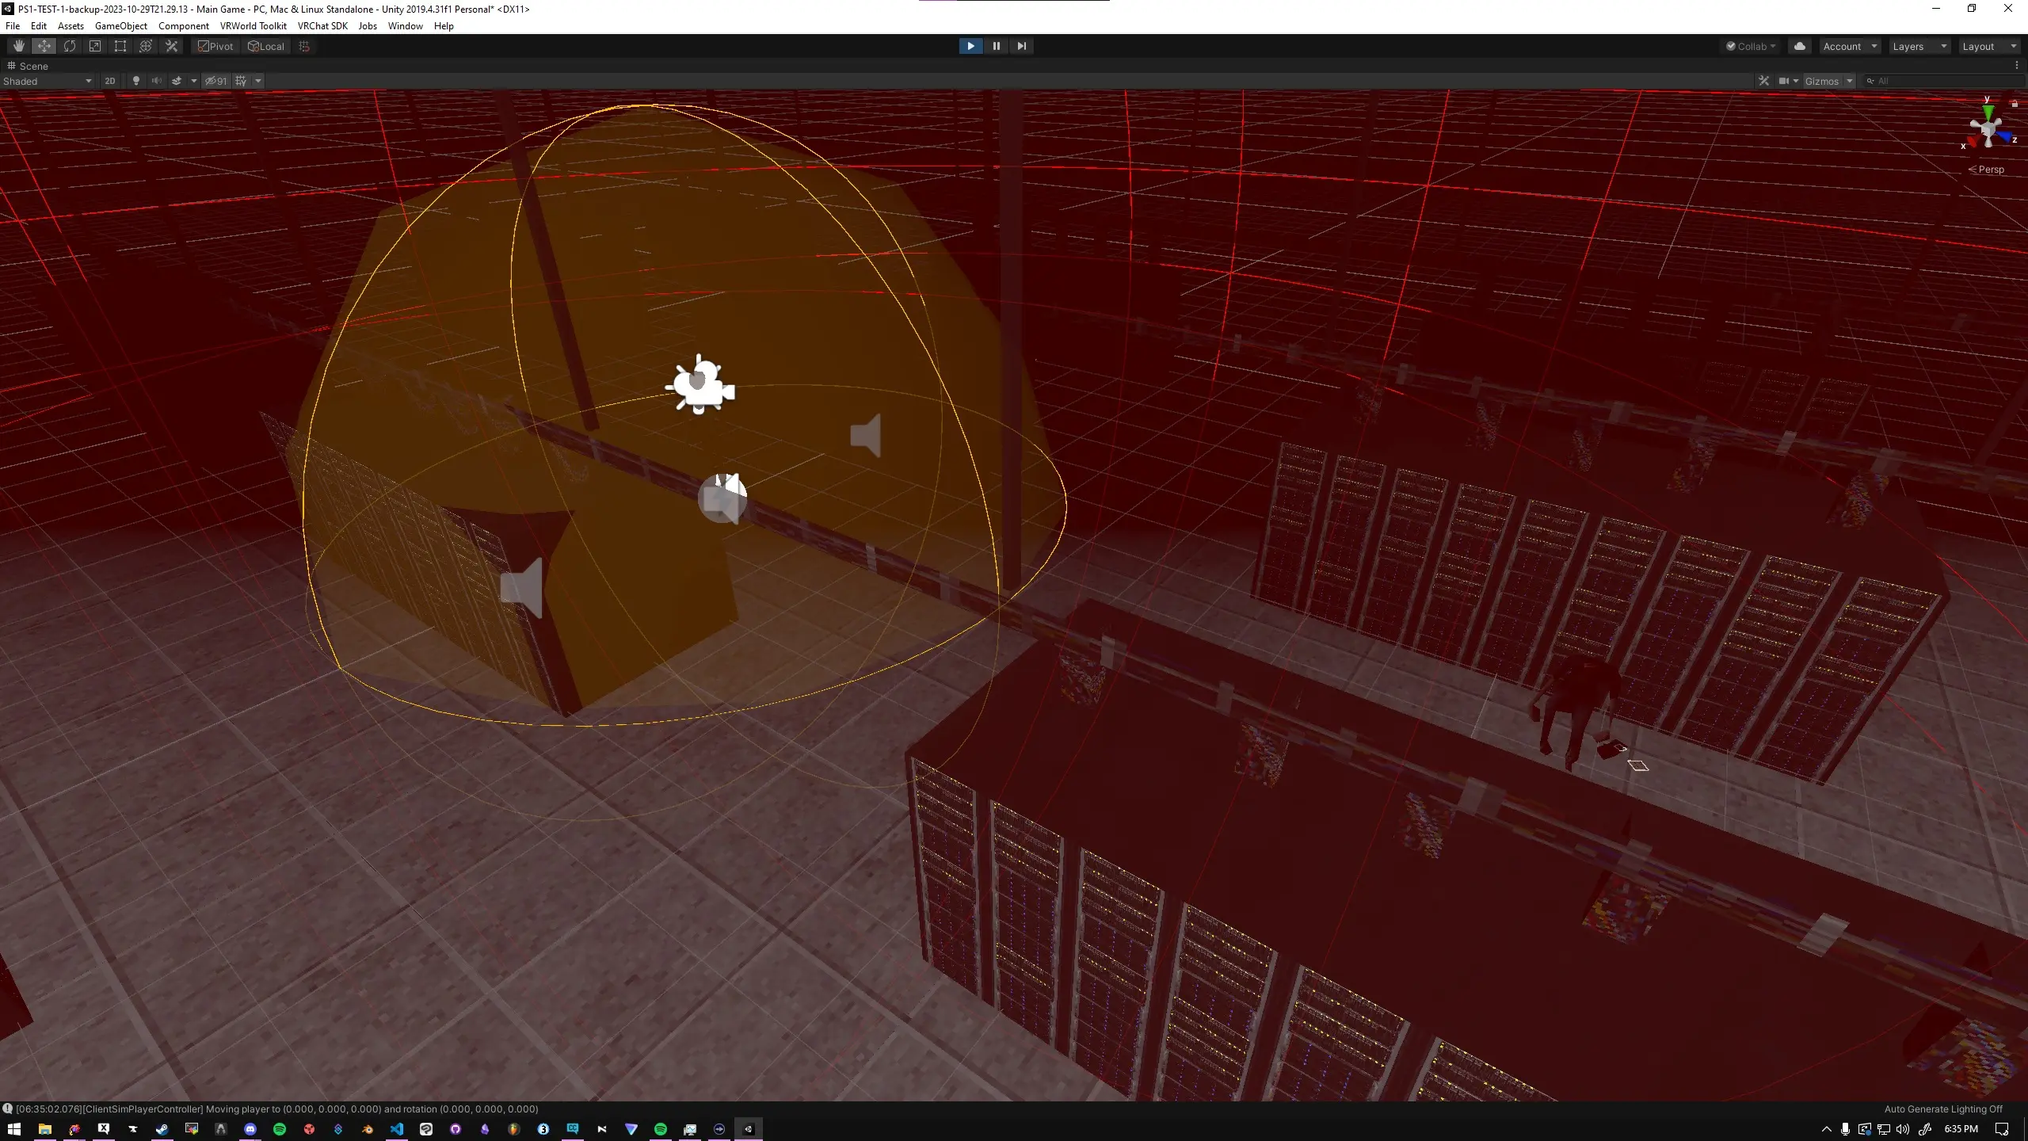Open Steam from taskbar
Image resolution: width=2028 pixels, height=1141 pixels.
pyautogui.click(x=162, y=1128)
